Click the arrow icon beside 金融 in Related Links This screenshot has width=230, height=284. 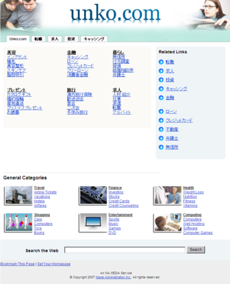tap(161, 98)
